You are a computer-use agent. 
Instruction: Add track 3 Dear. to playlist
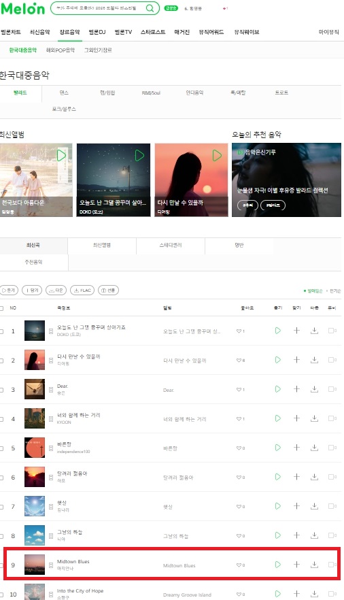(x=296, y=389)
